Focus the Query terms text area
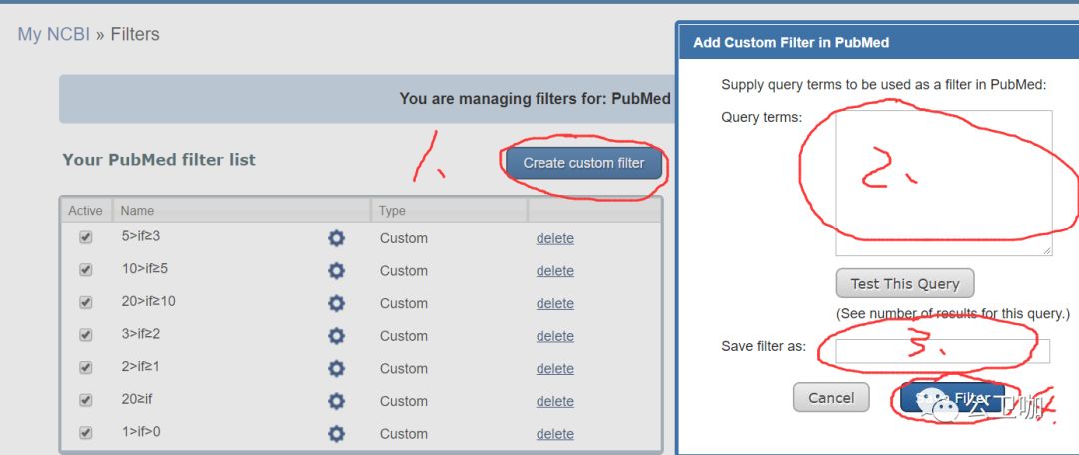This screenshot has height=455, width=1079. [944, 183]
